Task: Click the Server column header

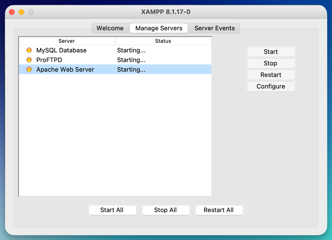Action: pos(67,41)
